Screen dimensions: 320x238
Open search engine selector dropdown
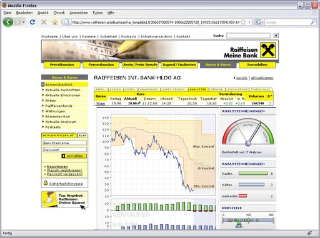[262, 22]
